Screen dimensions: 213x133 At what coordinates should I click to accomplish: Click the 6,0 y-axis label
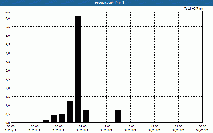tap(8, 18)
